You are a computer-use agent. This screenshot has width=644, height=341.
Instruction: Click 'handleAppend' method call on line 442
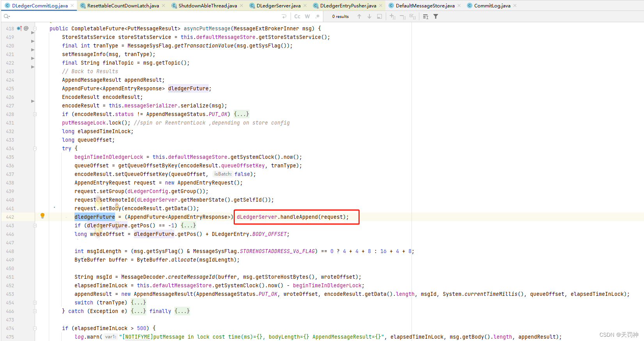coord(299,217)
